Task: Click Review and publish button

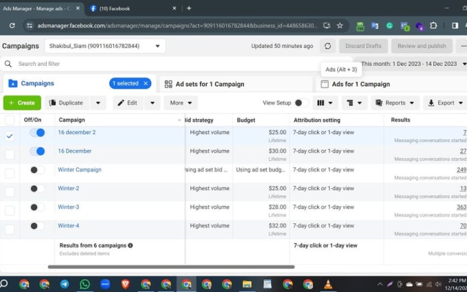Action: [422, 46]
